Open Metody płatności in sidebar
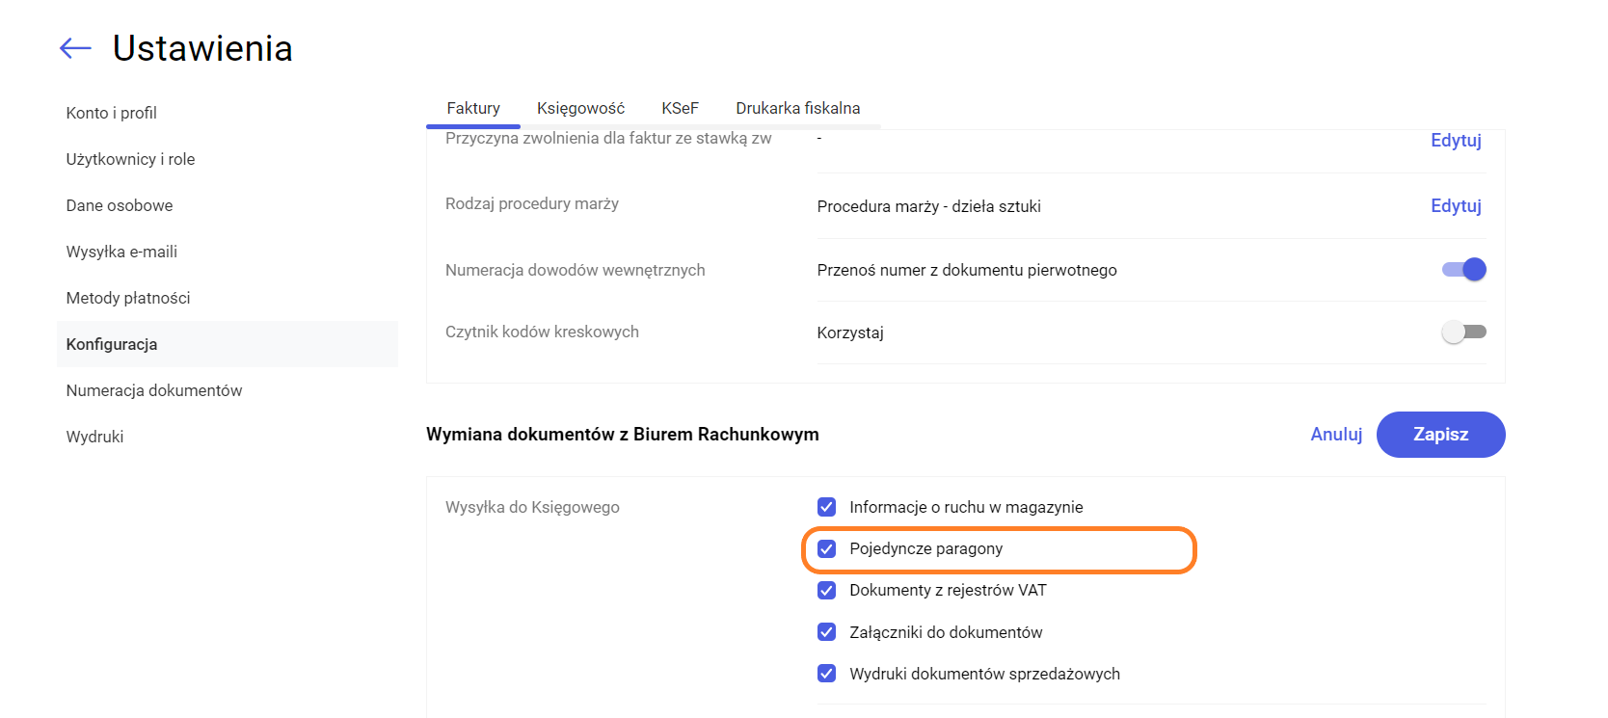The image size is (1608, 718). (128, 298)
